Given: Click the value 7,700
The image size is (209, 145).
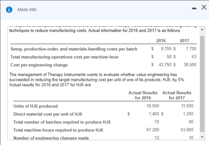Looking at the screenshot, I should (x=191, y=49).
